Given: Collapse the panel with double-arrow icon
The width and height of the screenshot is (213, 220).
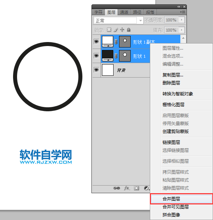Looking at the screenshot, I should pyautogui.click(x=179, y=7).
